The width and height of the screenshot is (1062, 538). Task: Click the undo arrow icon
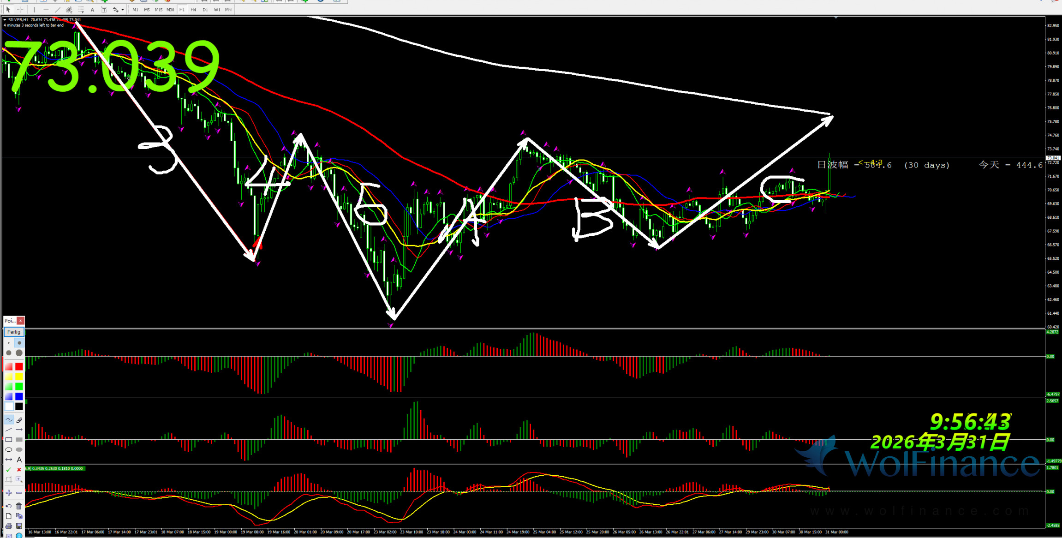coord(9,506)
